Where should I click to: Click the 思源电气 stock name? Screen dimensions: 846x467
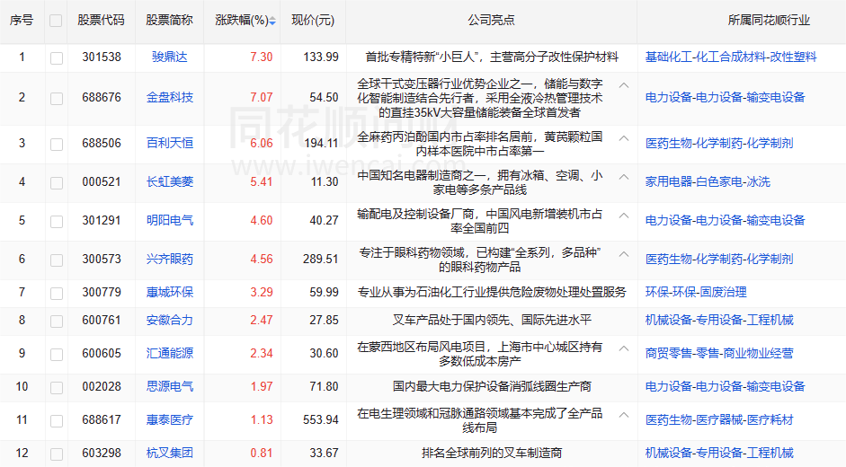pos(169,387)
